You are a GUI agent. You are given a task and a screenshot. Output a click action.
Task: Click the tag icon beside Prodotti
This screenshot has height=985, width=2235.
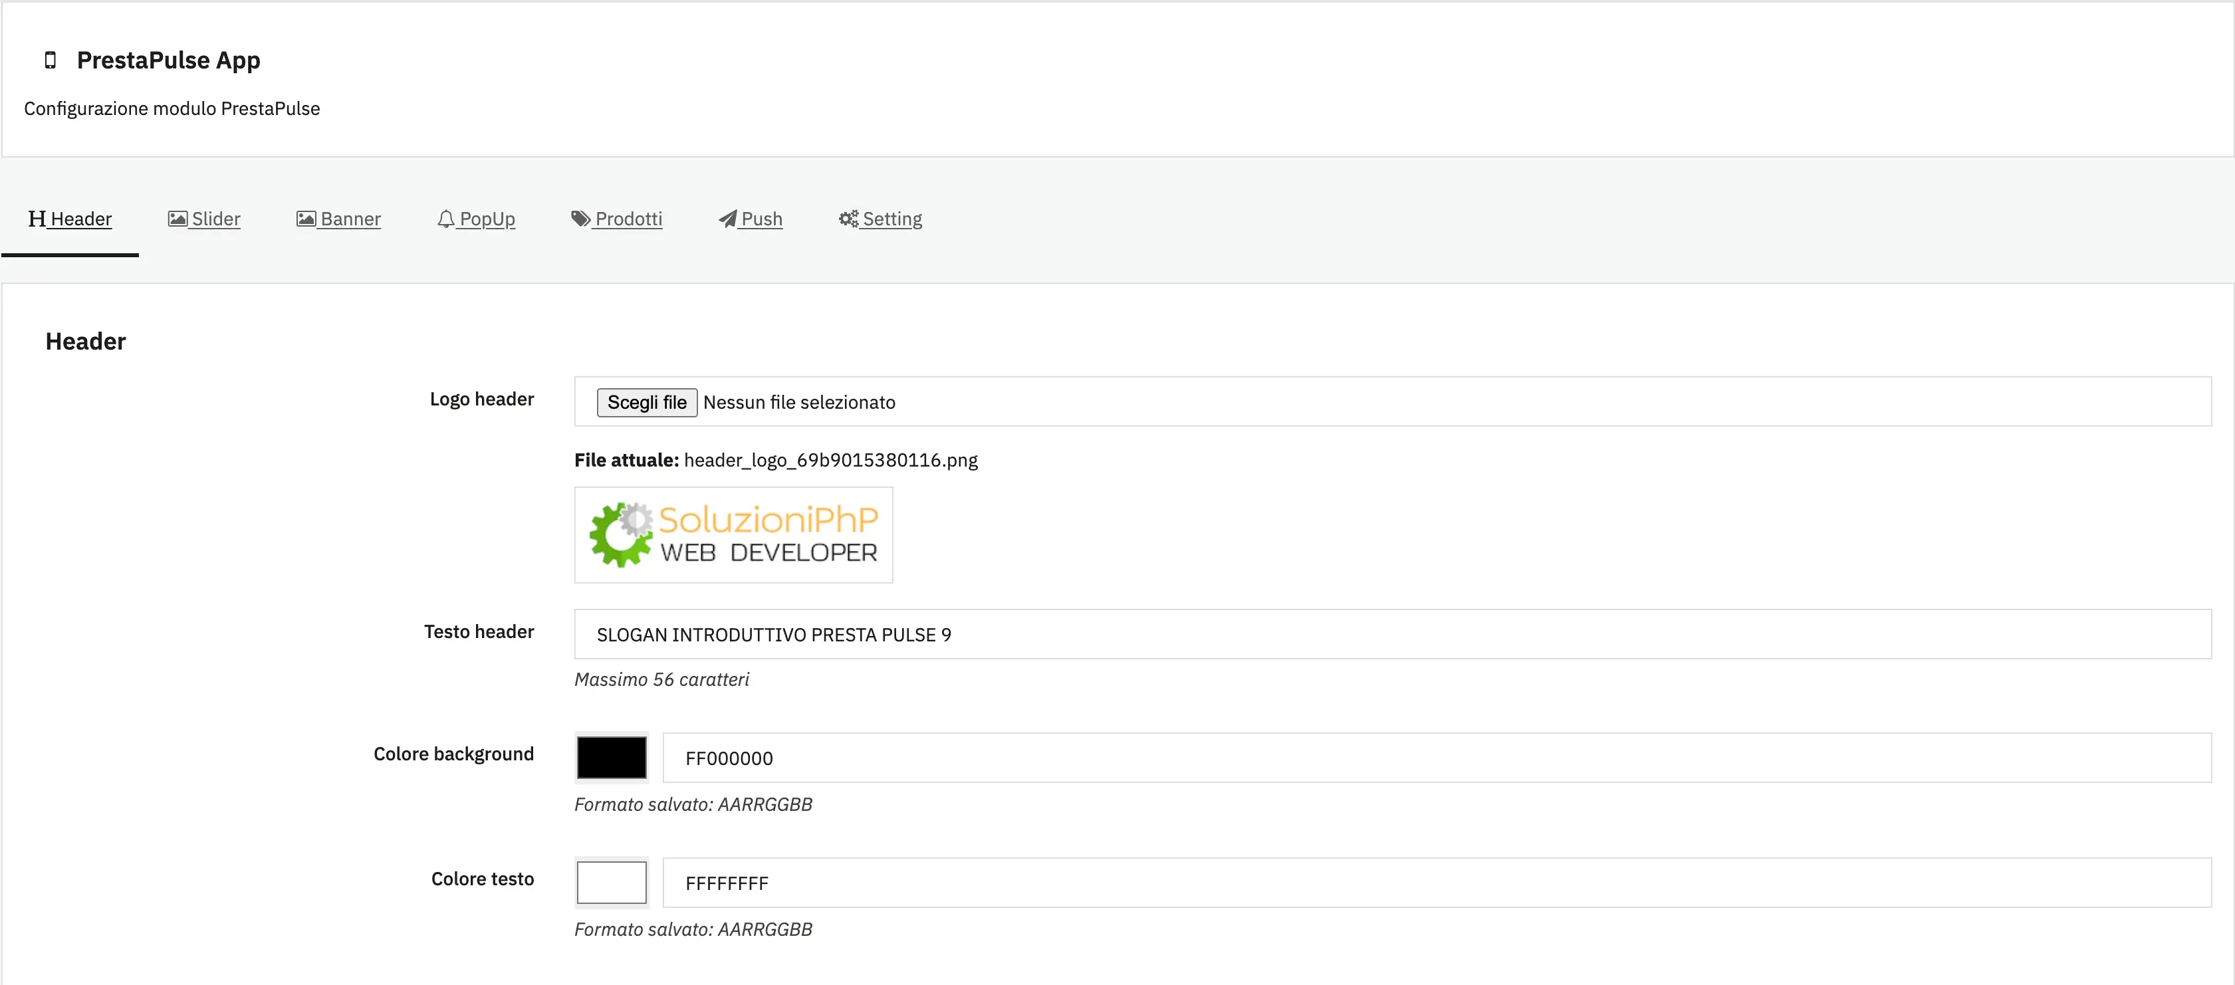580,219
